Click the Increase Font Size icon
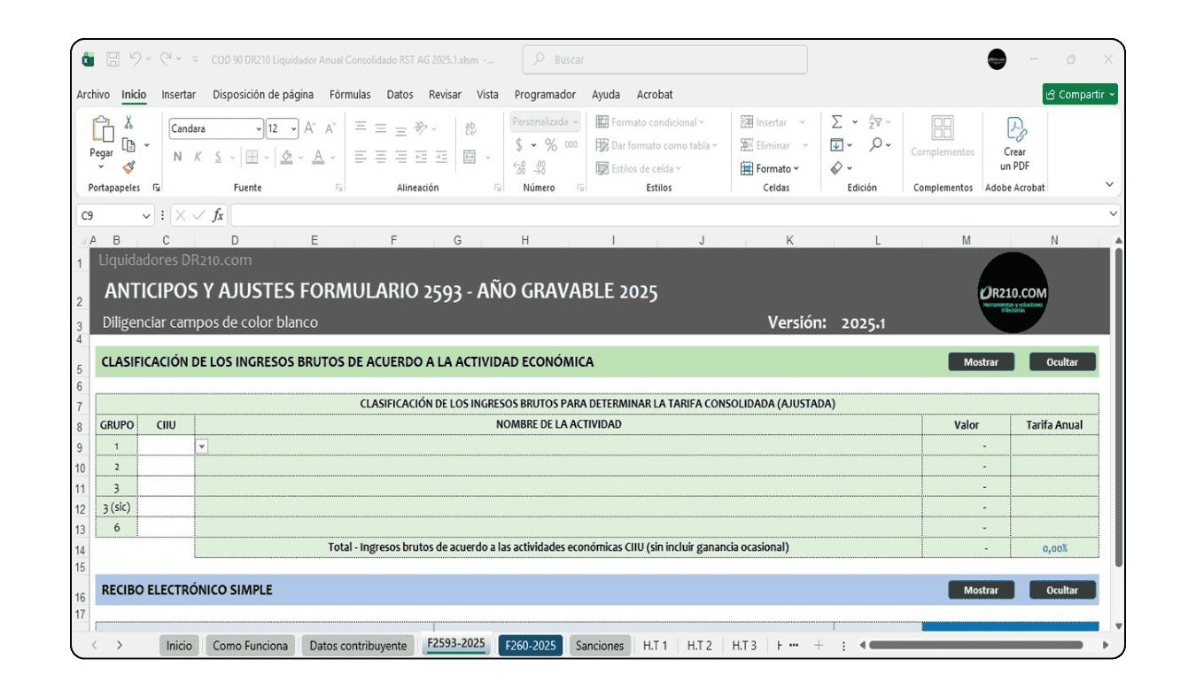Screen dimensions: 1196x698 point(309,128)
